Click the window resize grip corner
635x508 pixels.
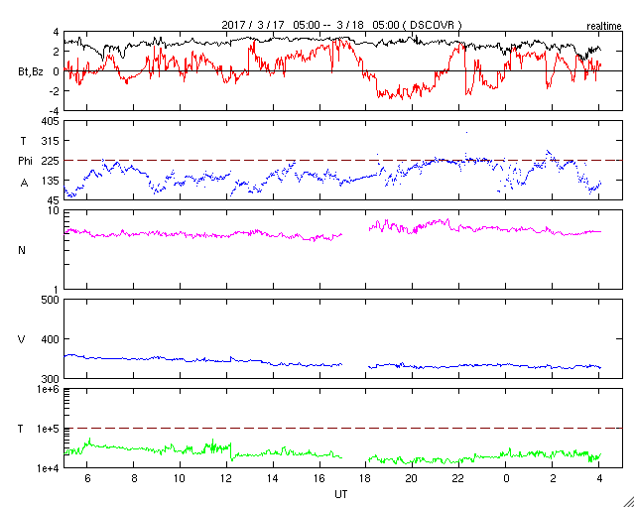[x=628, y=502]
